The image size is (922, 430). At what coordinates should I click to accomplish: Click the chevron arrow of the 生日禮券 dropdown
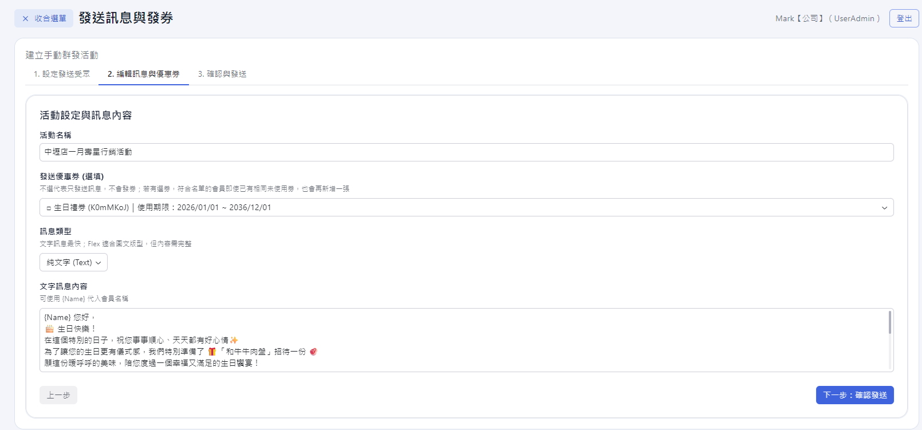click(x=884, y=208)
